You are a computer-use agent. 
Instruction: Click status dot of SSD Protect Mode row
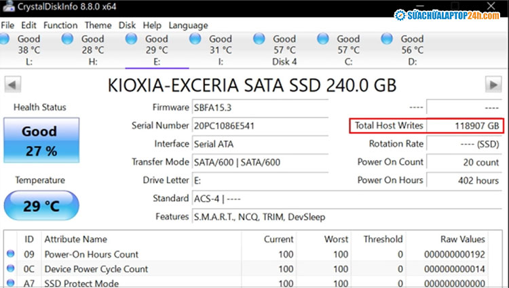[x=10, y=283]
